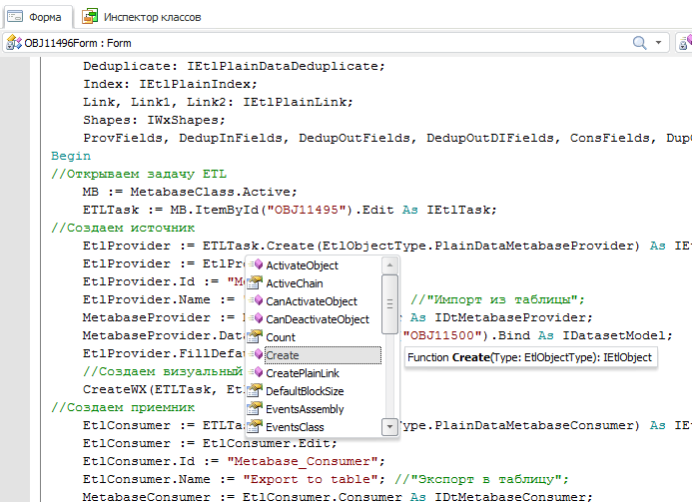Select Create in the autocomplete list
Viewport: 692px width, 502px height.
click(283, 355)
